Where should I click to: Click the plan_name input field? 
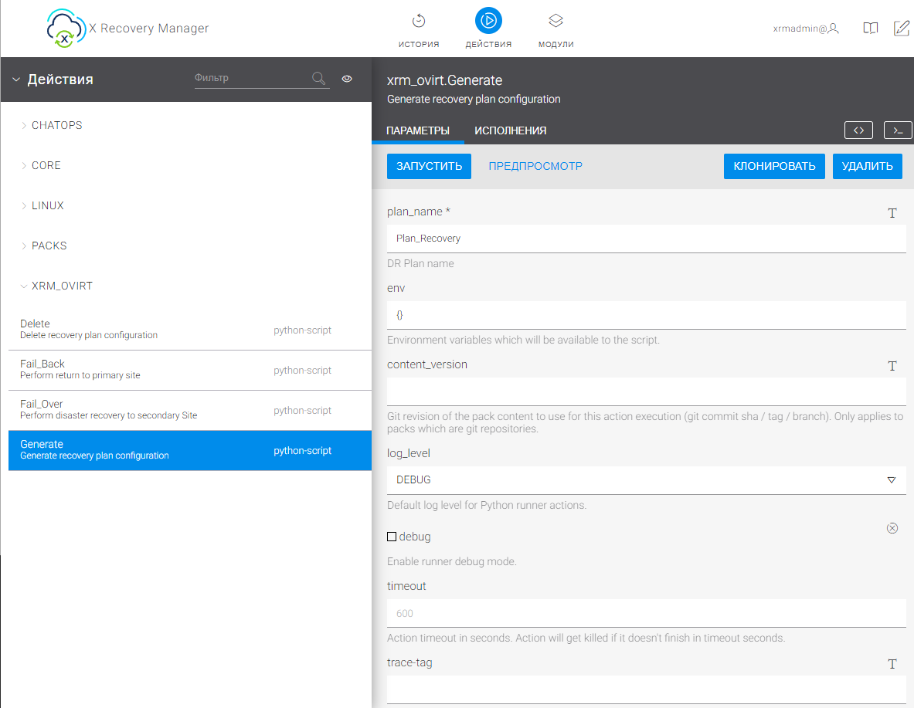coord(646,239)
